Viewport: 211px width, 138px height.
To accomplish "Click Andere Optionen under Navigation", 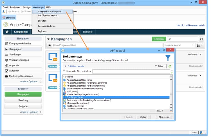I will 31,82.
